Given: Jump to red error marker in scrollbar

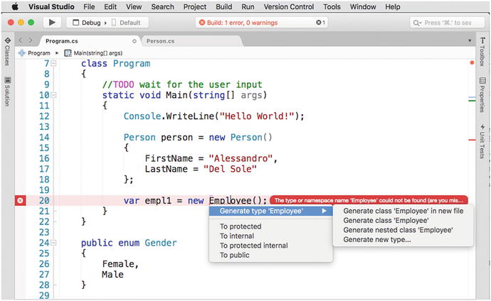Looking at the screenshot, I should pos(472,140).
